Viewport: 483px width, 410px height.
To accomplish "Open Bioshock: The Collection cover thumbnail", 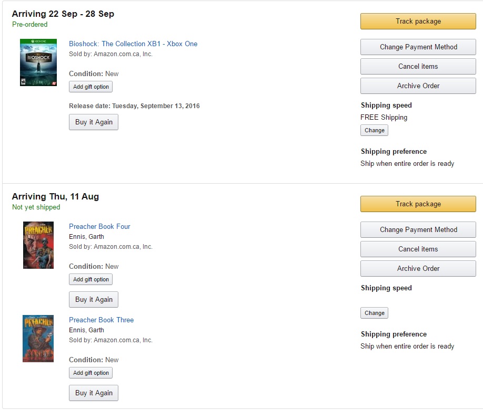I will click(x=38, y=62).
